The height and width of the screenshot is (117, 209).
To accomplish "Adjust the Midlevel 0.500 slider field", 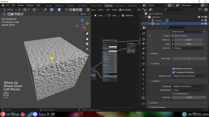I will click(188, 40).
